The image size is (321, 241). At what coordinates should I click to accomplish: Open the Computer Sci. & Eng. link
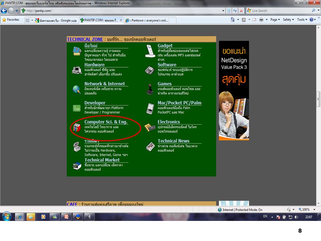[x=106, y=122]
